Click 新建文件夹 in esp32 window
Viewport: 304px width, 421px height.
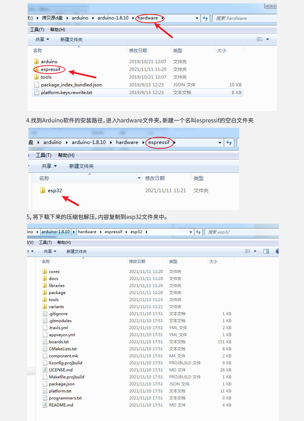[77, 251]
